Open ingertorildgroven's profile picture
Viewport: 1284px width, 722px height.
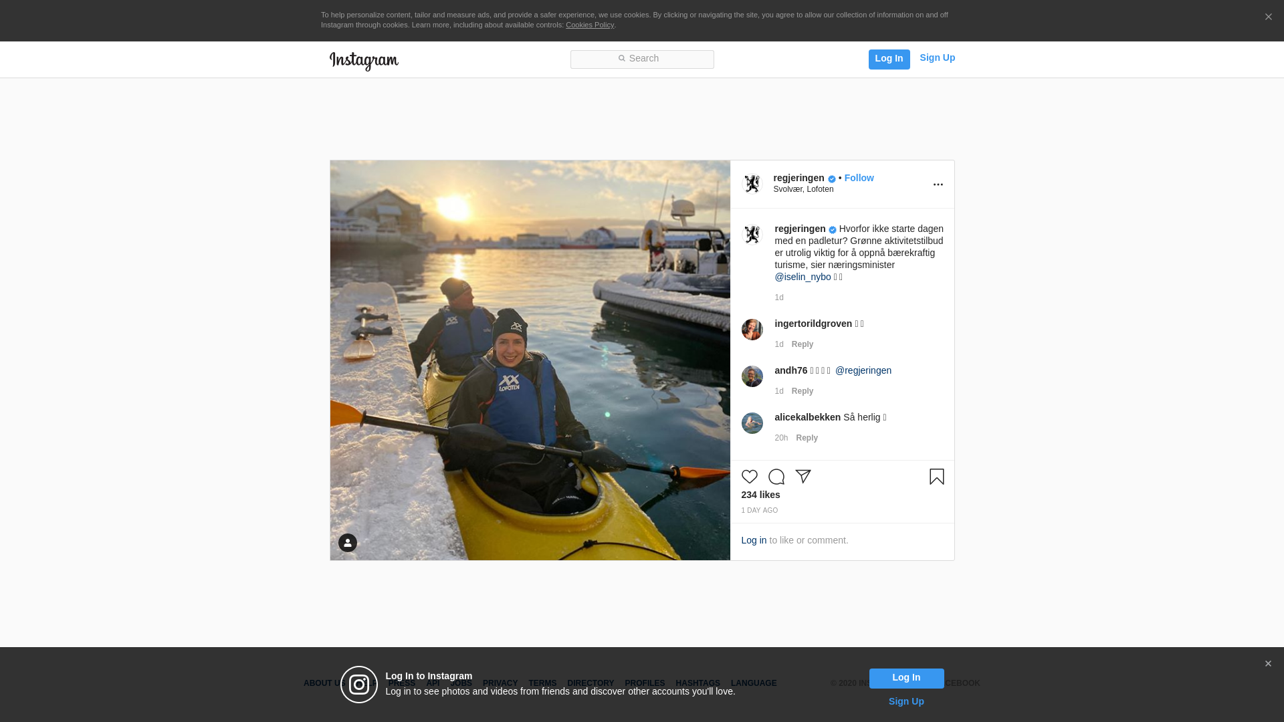[x=752, y=330]
